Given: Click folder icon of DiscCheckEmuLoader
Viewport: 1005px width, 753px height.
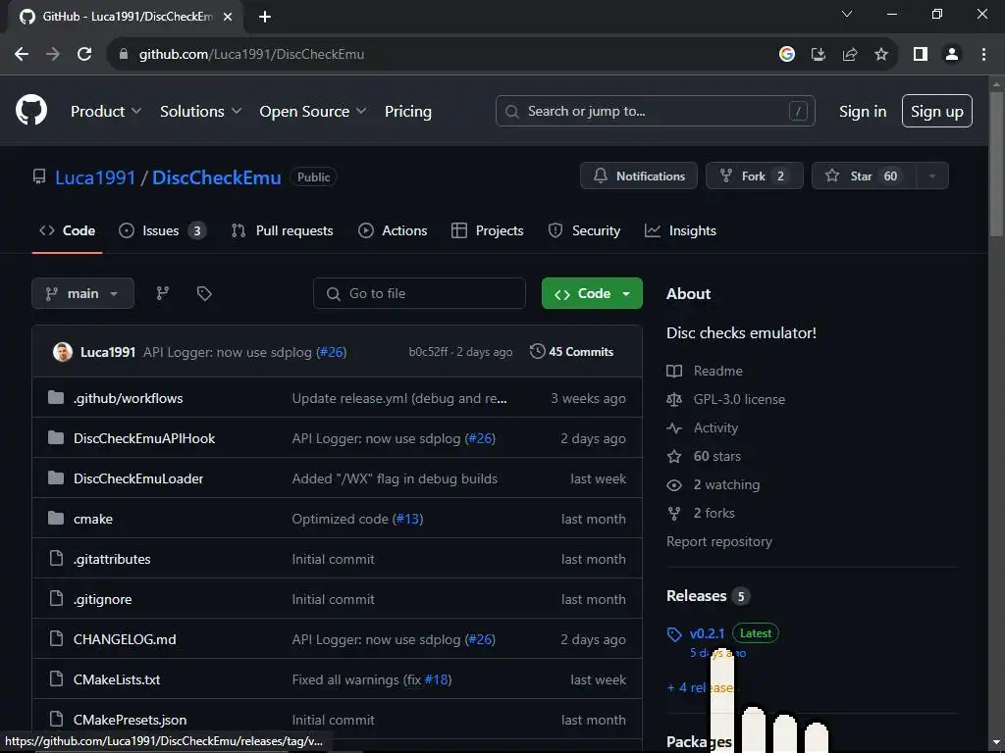Looking at the screenshot, I should click(56, 478).
